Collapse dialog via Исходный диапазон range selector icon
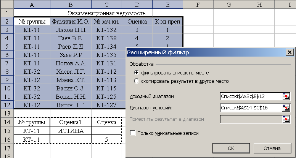The height and width of the screenshot is (158, 296). coord(286,96)
